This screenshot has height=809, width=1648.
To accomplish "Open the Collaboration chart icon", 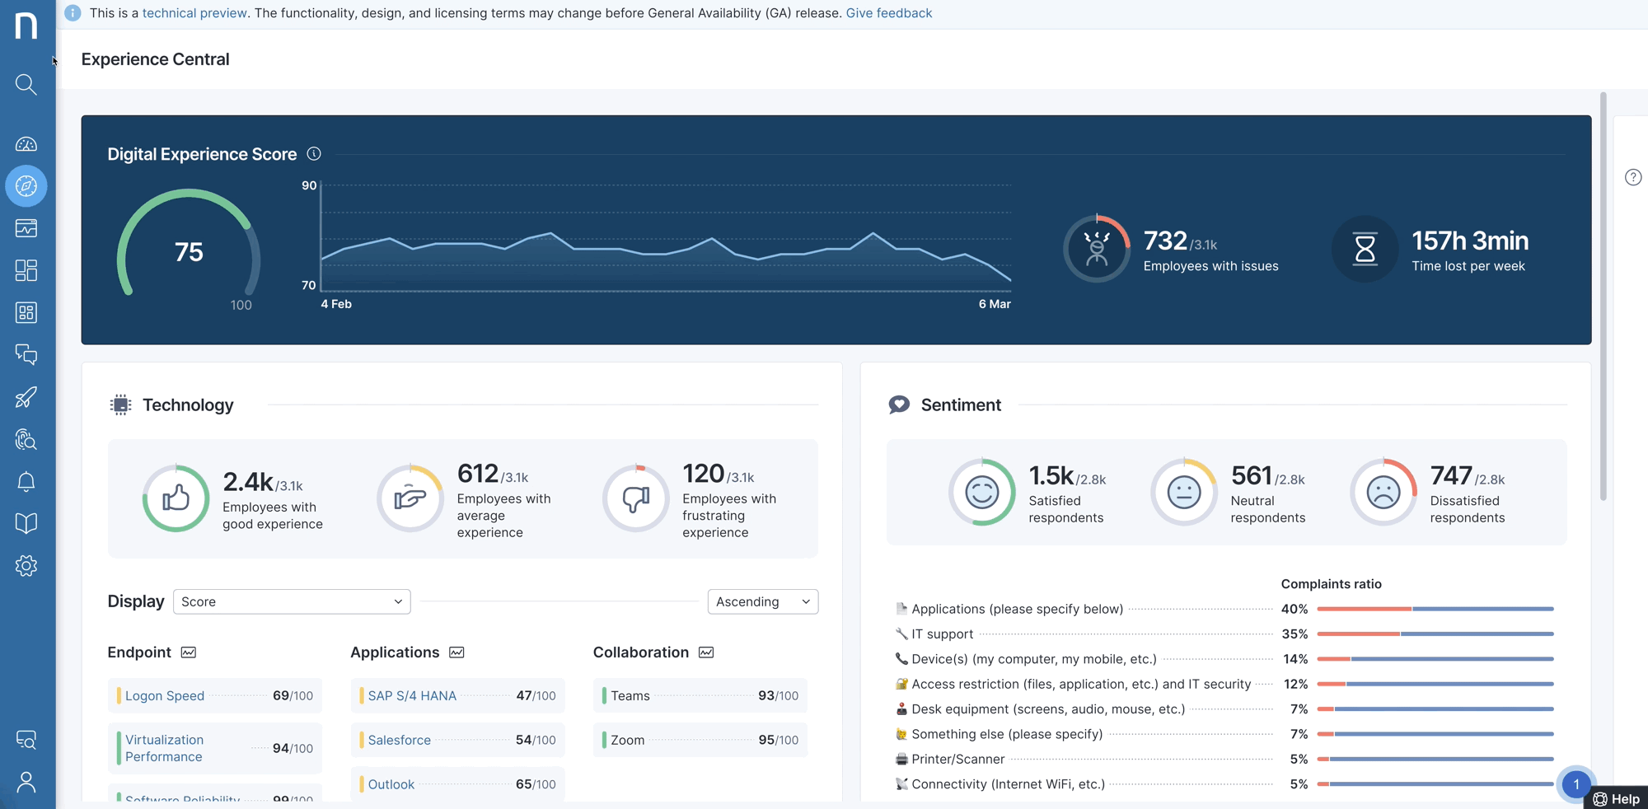I will 706,652.
